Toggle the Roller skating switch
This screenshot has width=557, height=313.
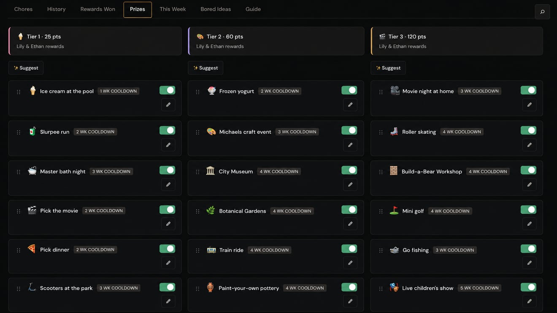[528, 130]
